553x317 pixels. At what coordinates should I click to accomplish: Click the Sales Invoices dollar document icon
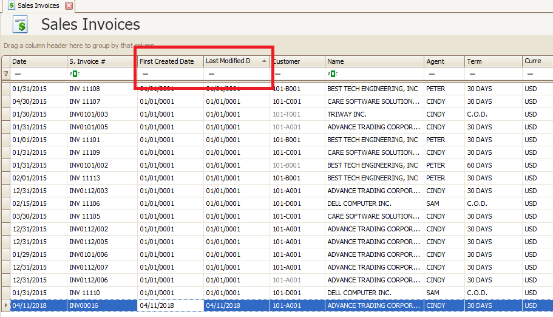20,24
